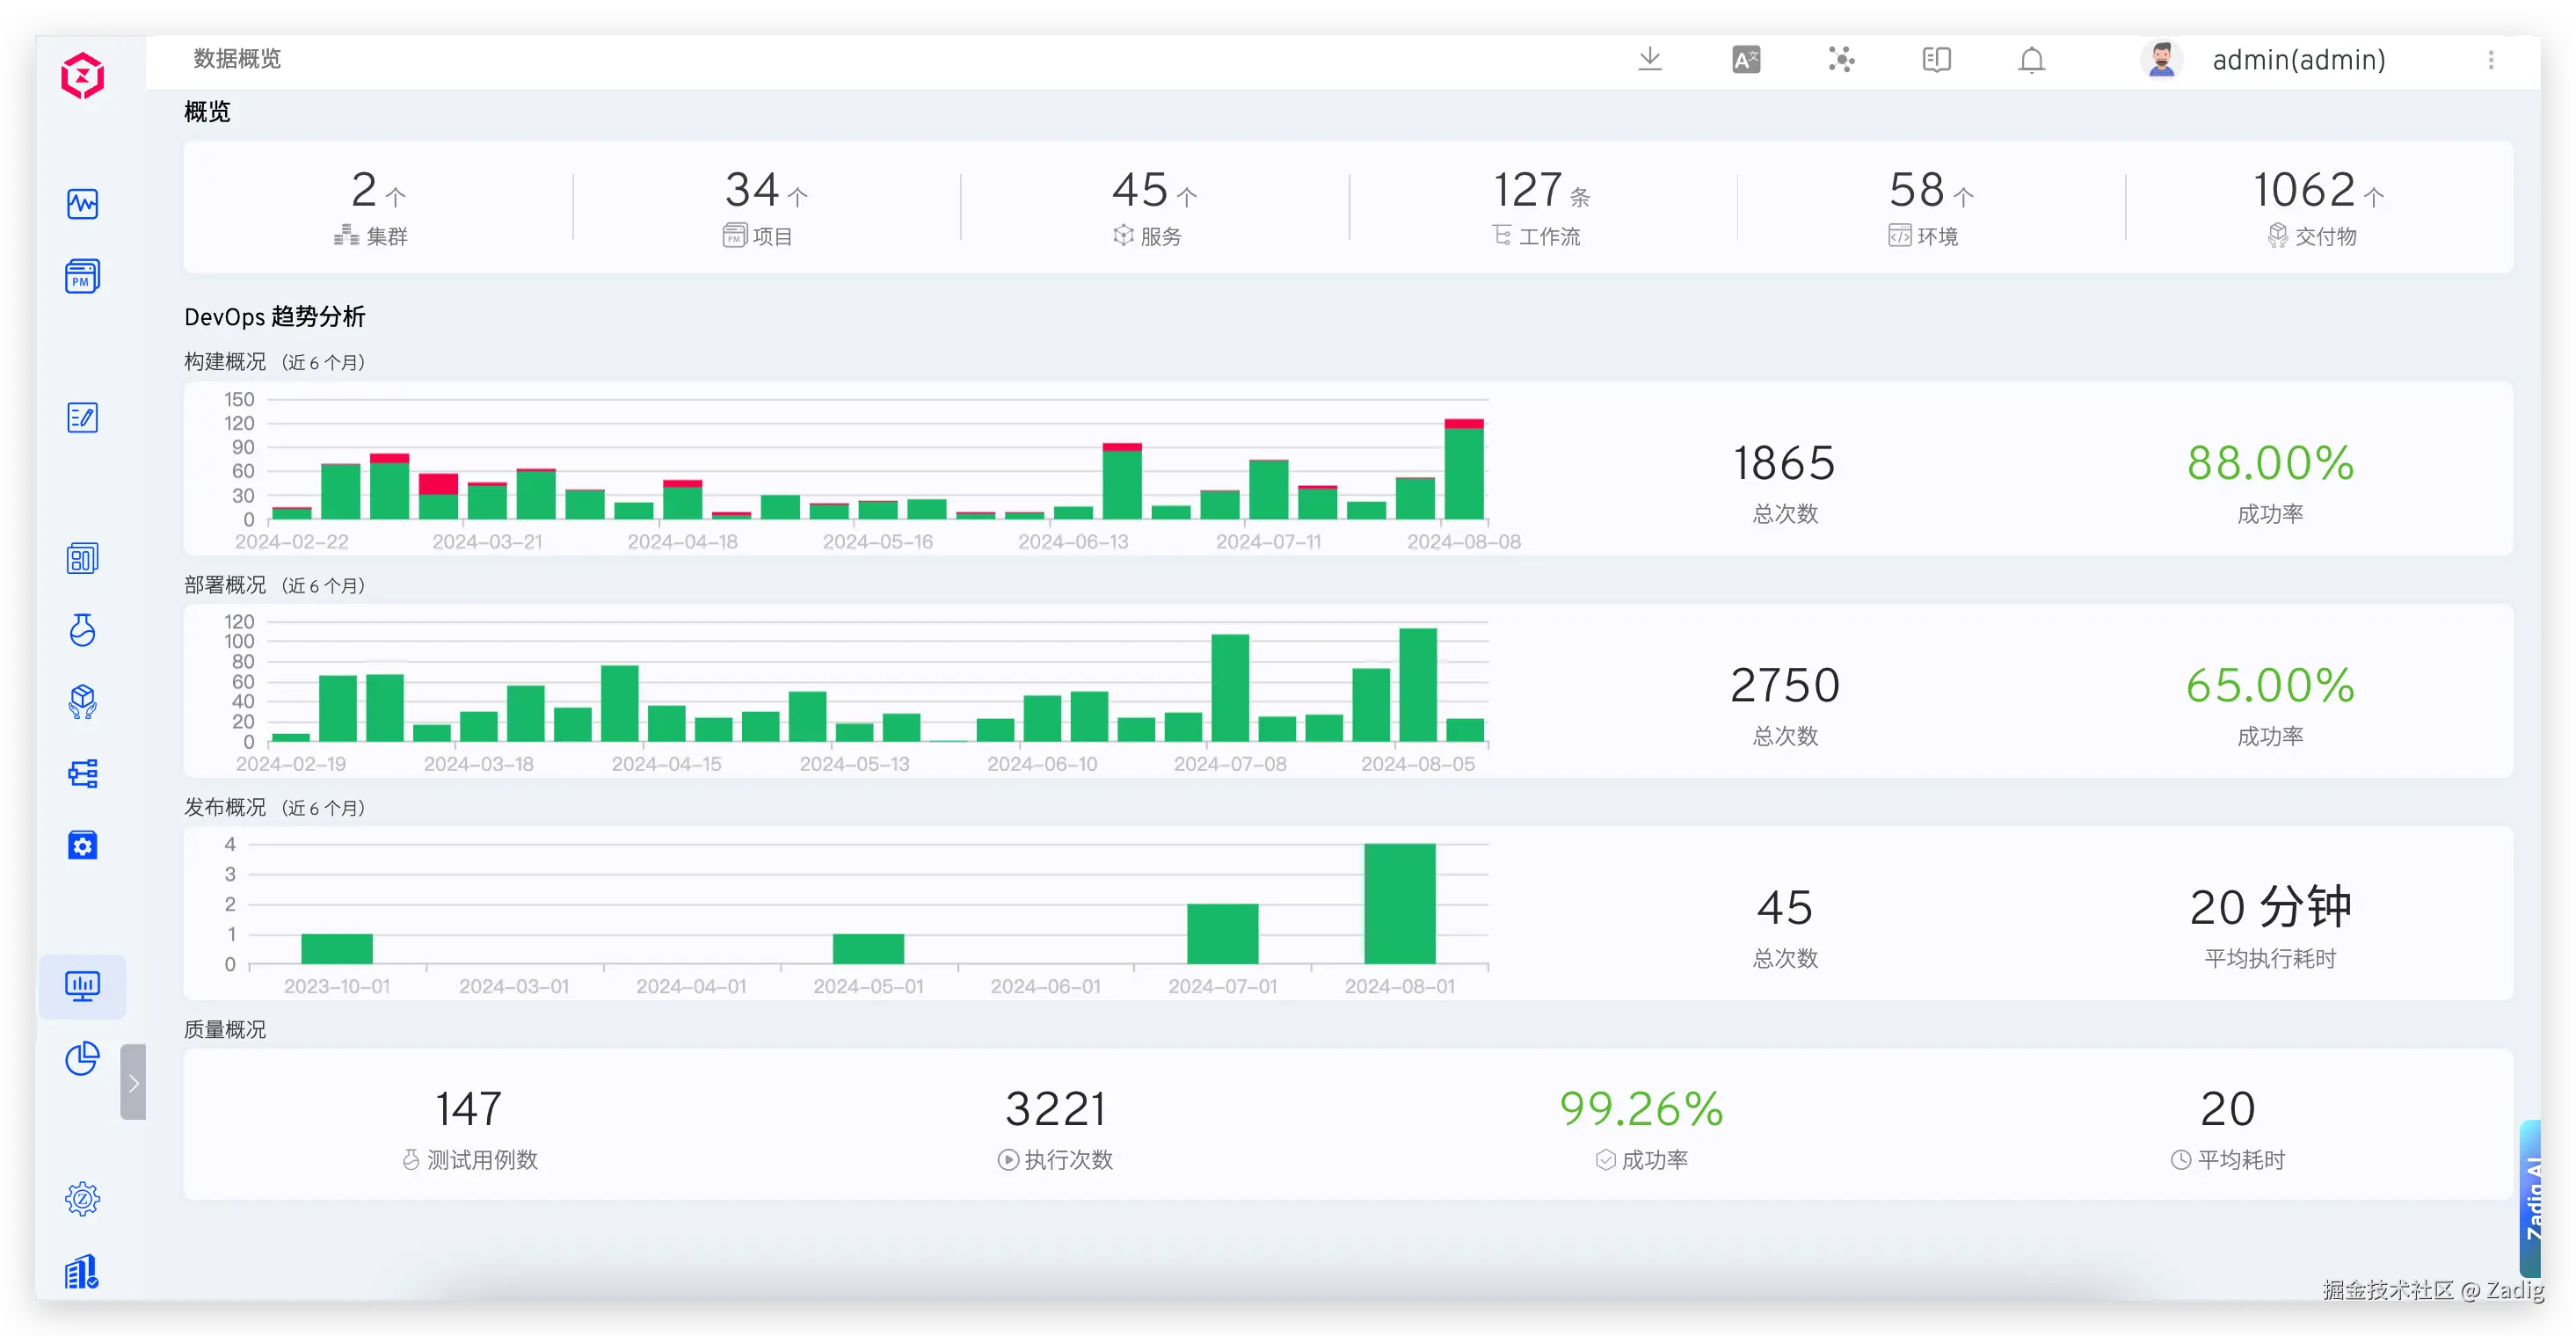Expand the sidebar with arrow handle
The width and height of the screenshot is (2576, 1336).
point(133,1082)
